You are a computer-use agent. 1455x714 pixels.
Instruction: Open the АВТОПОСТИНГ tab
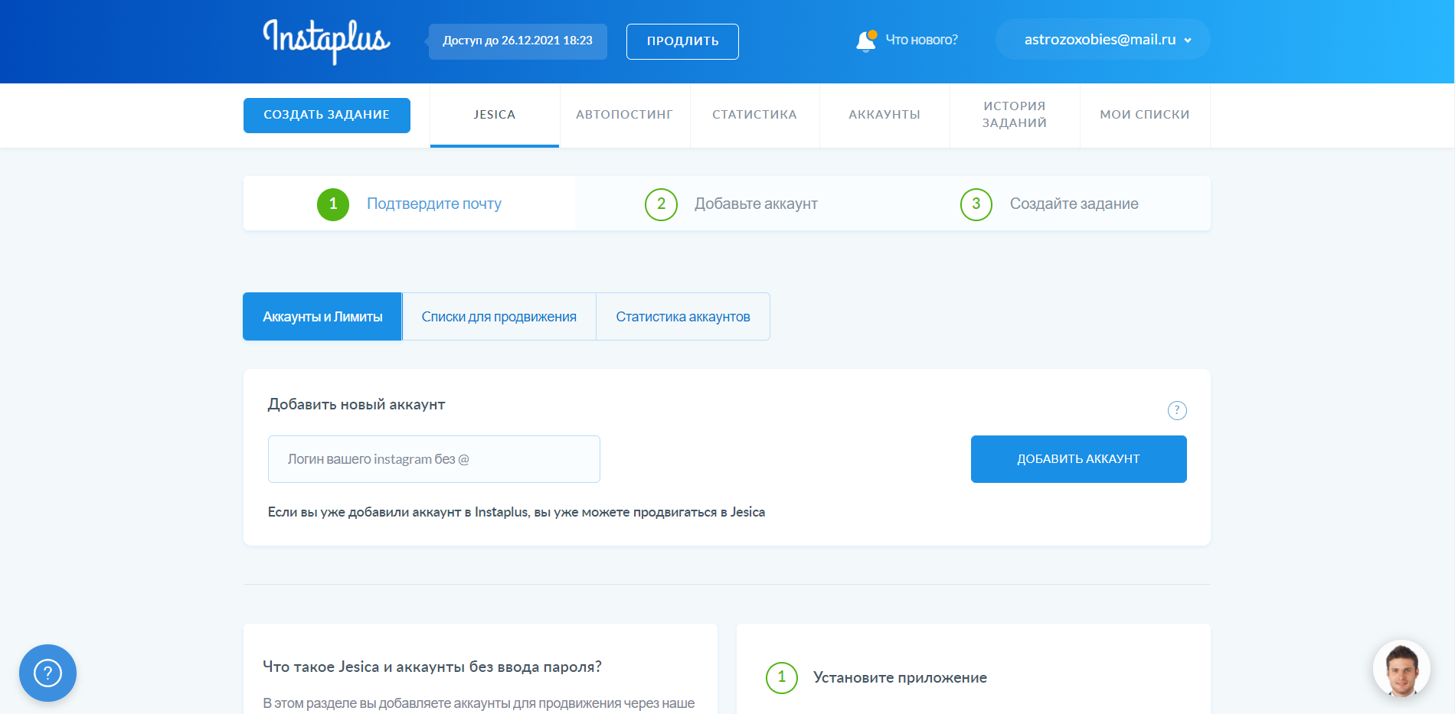click(625, 115)
